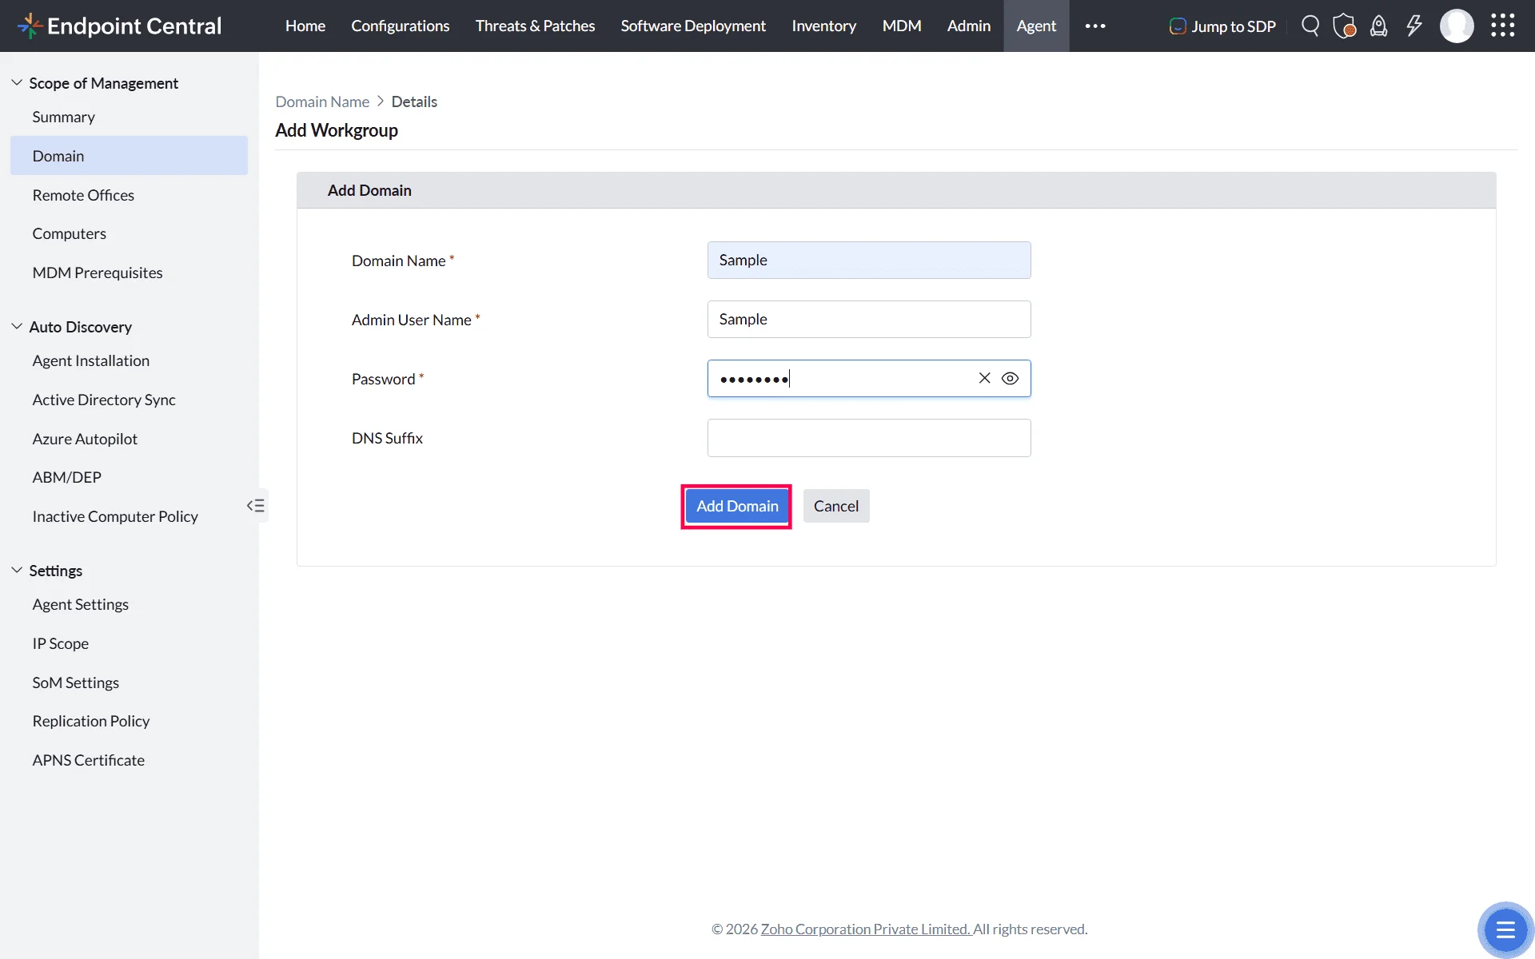Clear the password field with the X icon
Image resolution: width=1535 pixels, height=959 pixels.
point(985,378)
